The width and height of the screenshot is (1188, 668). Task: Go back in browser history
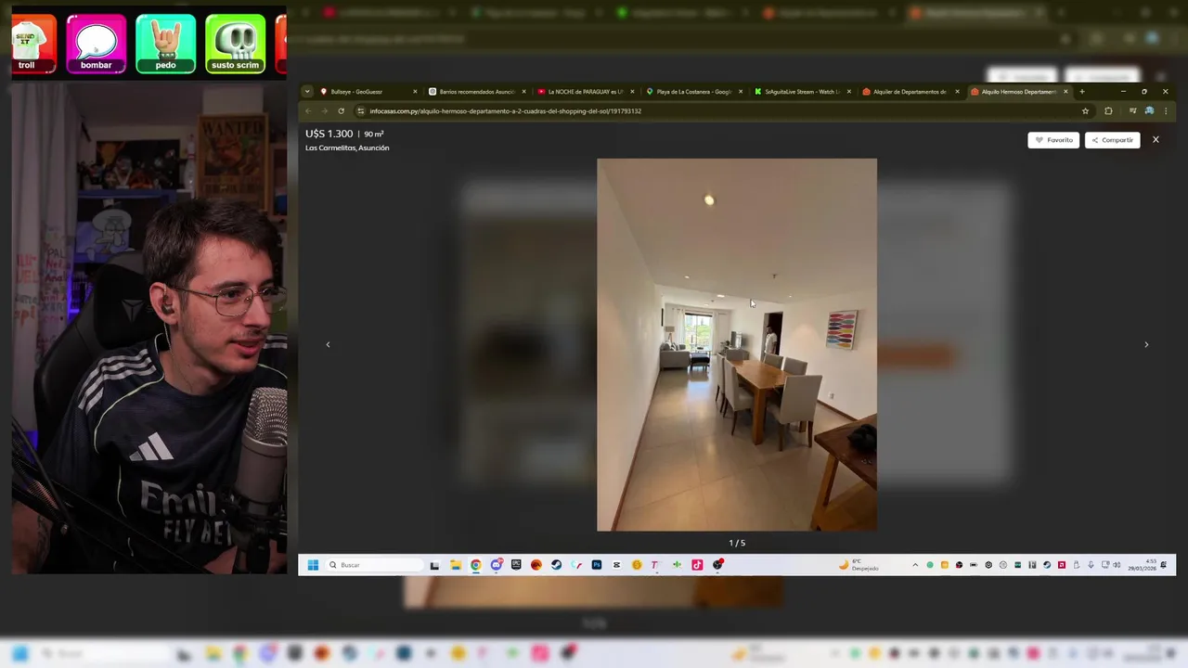click(308, 111)
